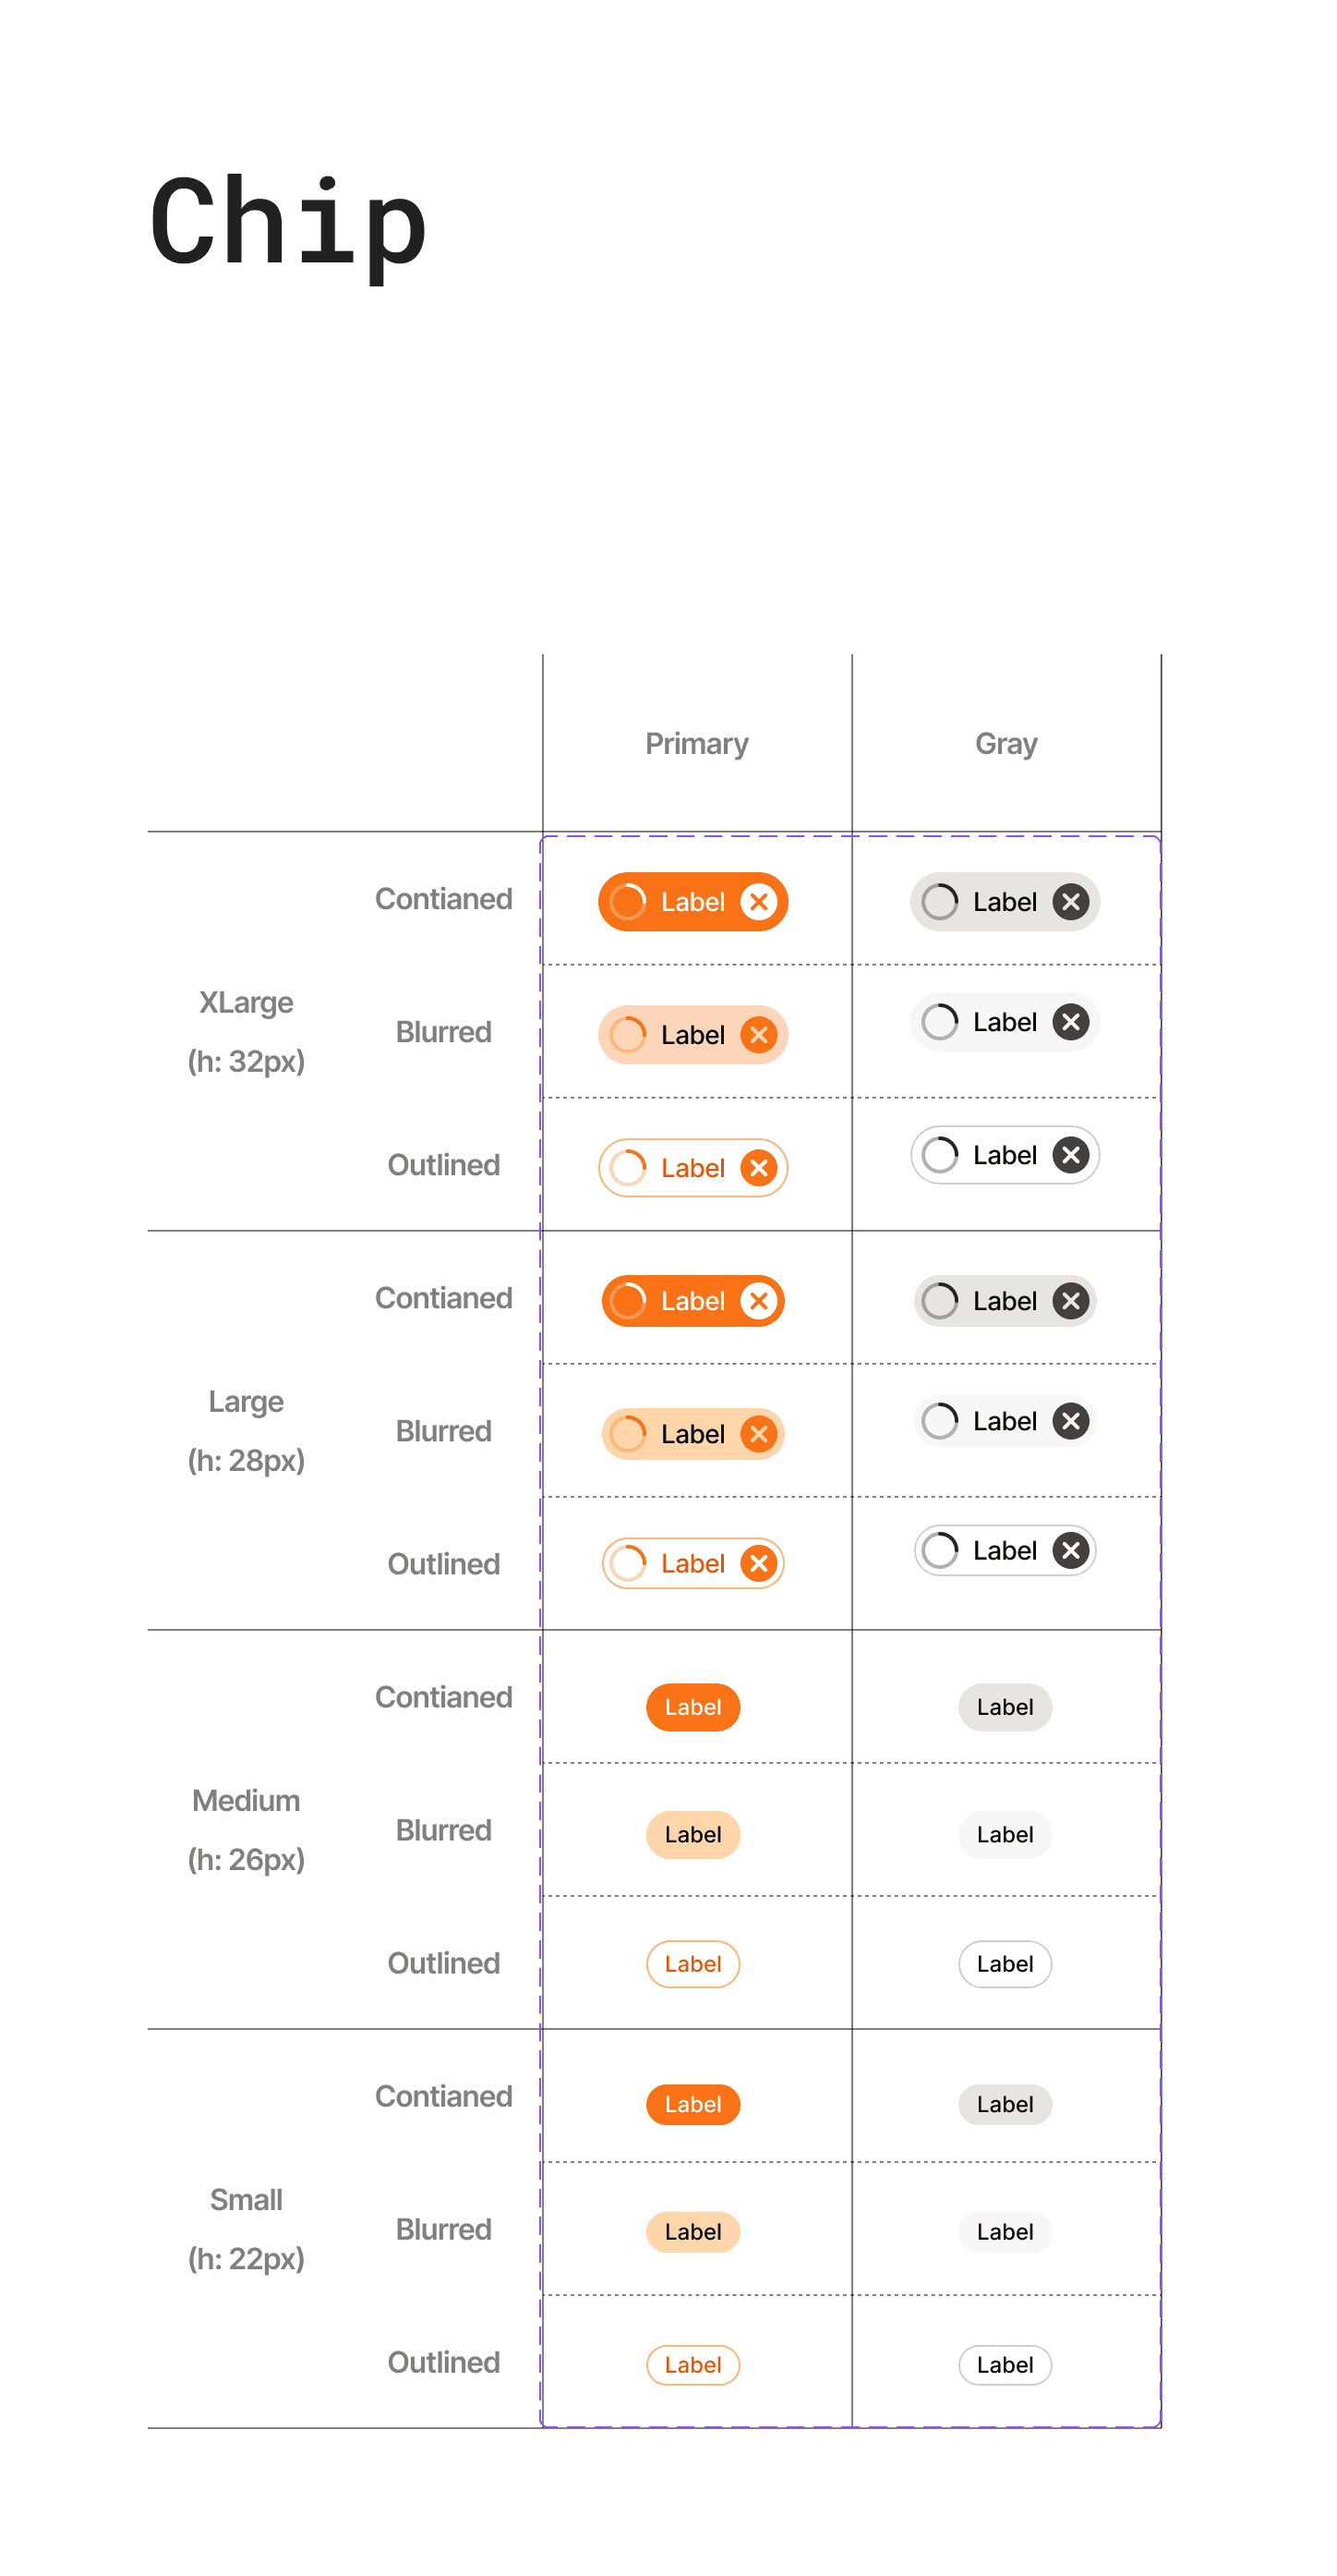Click the close icon on XLarge Primary Contained chip
This screenshot has height=2576, width=1337.
[758, 902]
